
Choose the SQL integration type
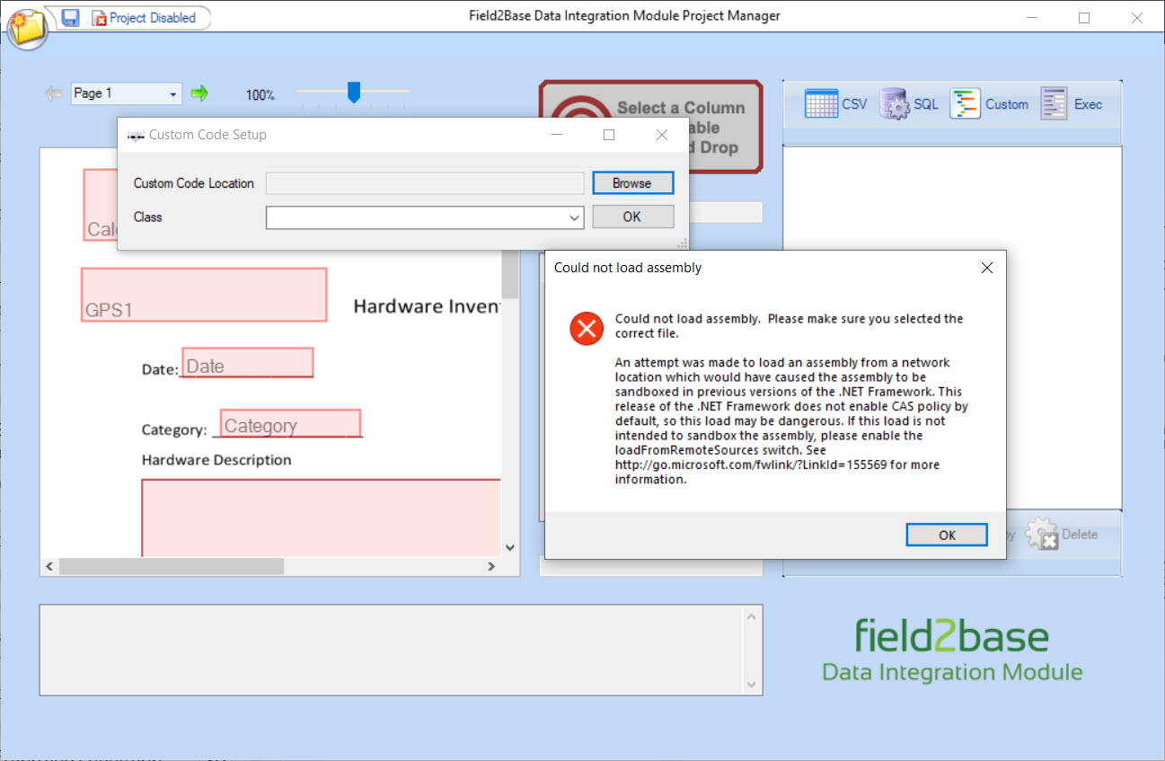[909, 104]
